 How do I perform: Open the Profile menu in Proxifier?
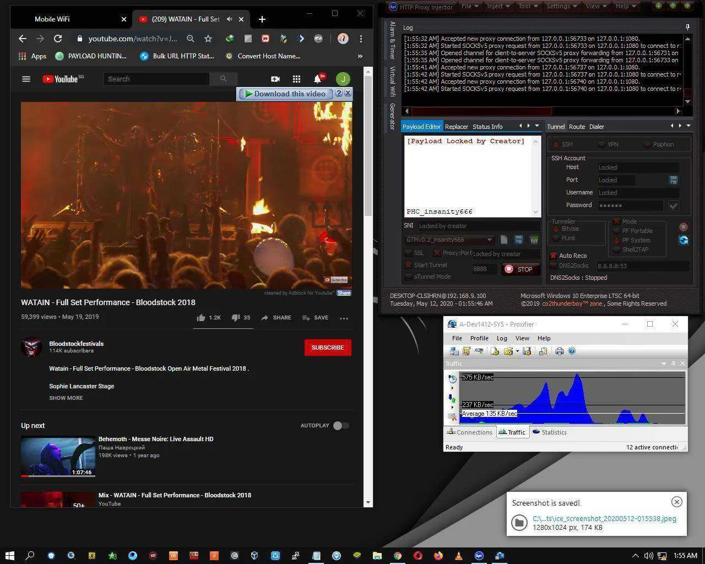479,338
